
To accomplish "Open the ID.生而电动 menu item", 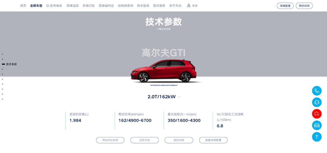I will click(54, 6).
